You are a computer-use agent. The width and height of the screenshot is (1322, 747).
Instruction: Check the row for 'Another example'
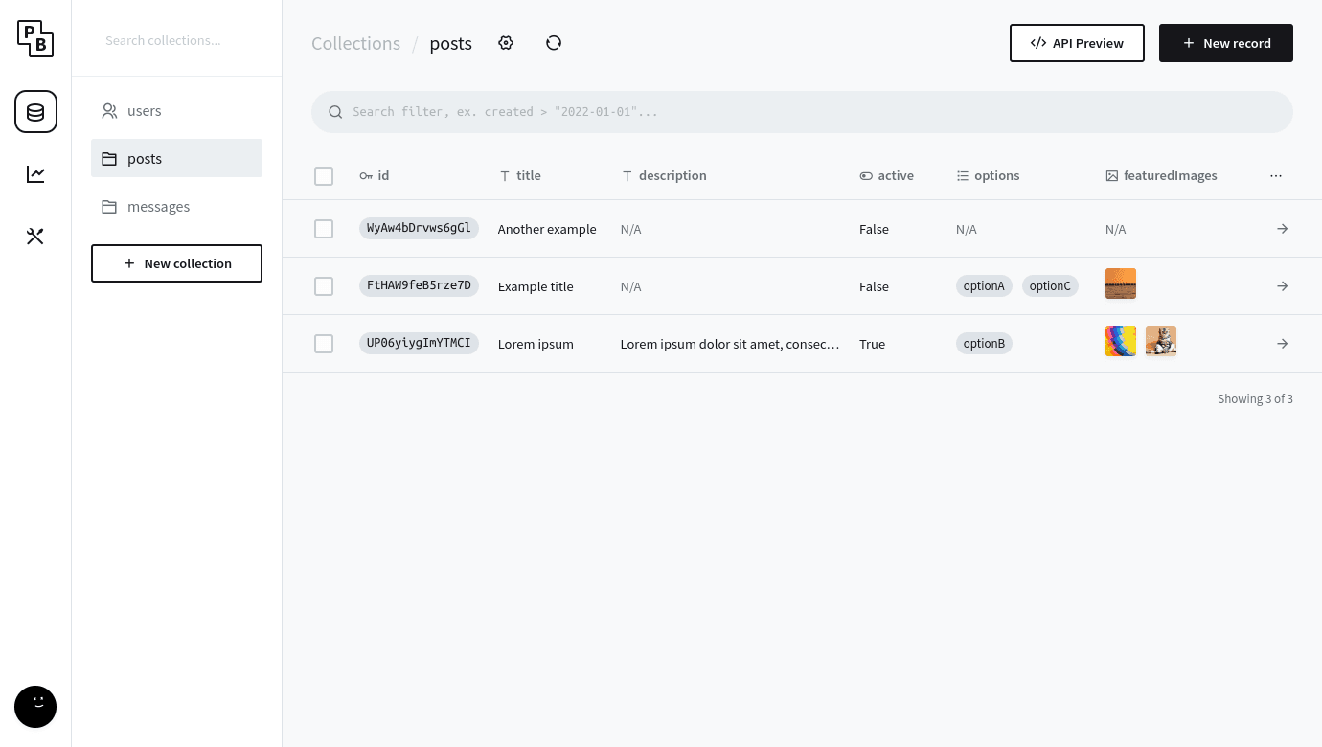pos(324,229)
